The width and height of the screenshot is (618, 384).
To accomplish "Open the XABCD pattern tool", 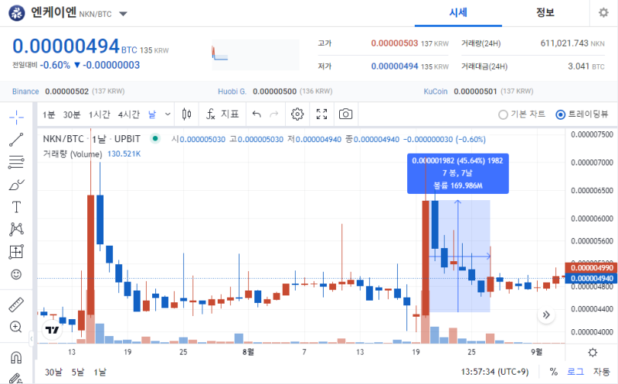I will click(16, 229).
